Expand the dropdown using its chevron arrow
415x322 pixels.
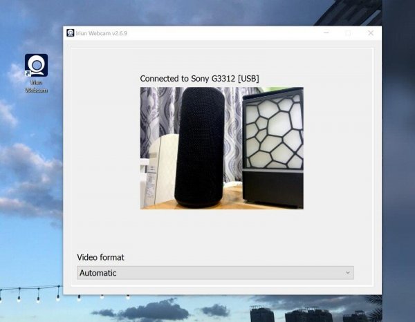[x=347, y=273]
